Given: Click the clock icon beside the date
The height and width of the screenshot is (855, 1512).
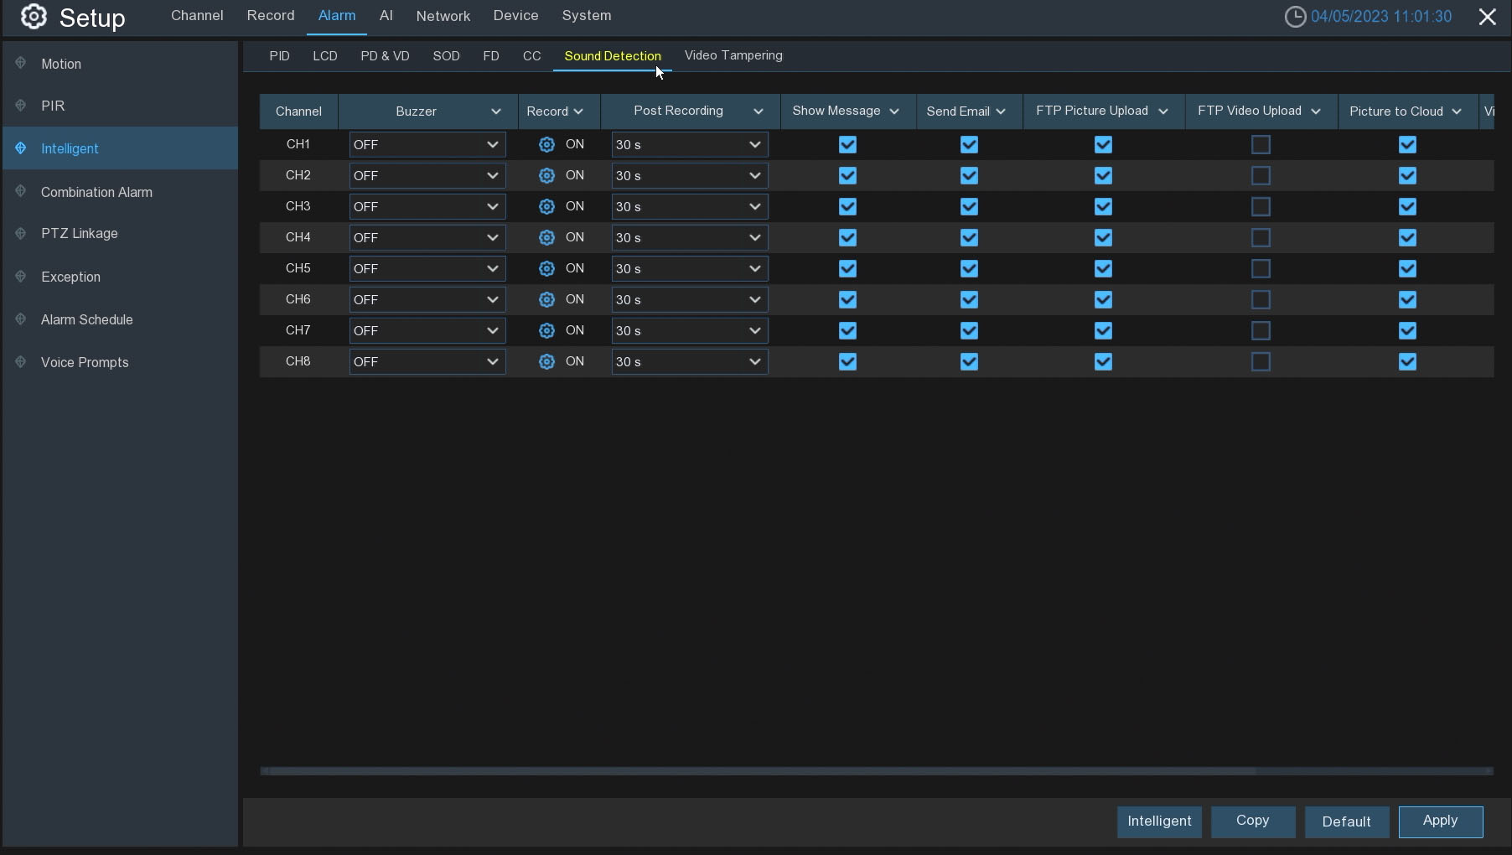Looking at the screenshot, I should click(x=1295, y=17).
